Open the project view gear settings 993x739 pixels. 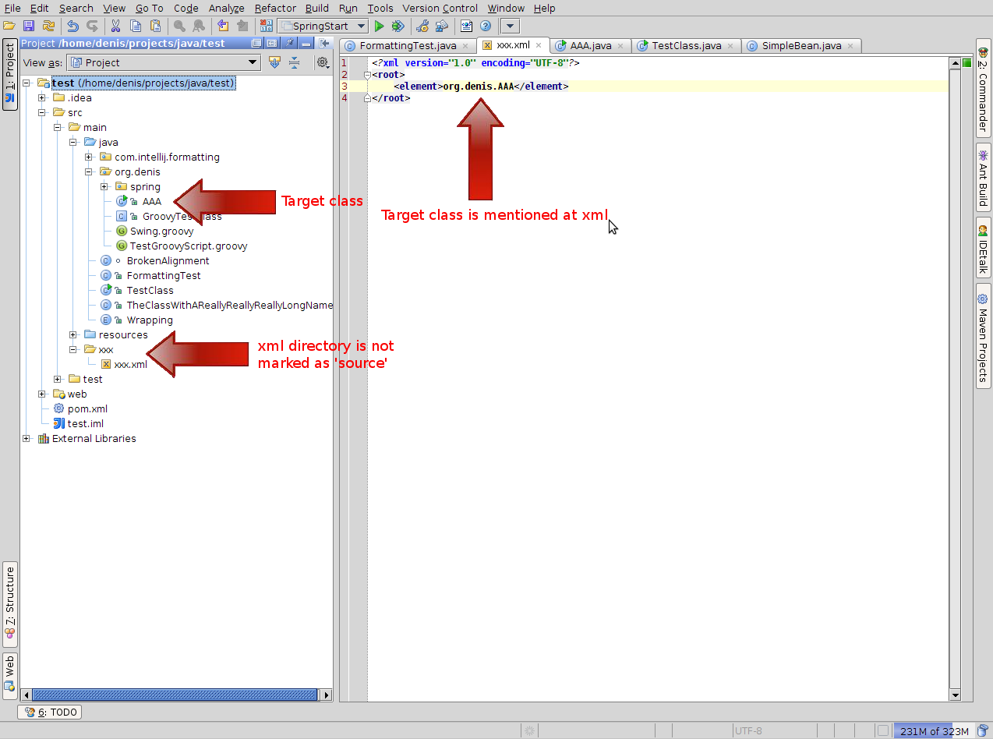322,62
